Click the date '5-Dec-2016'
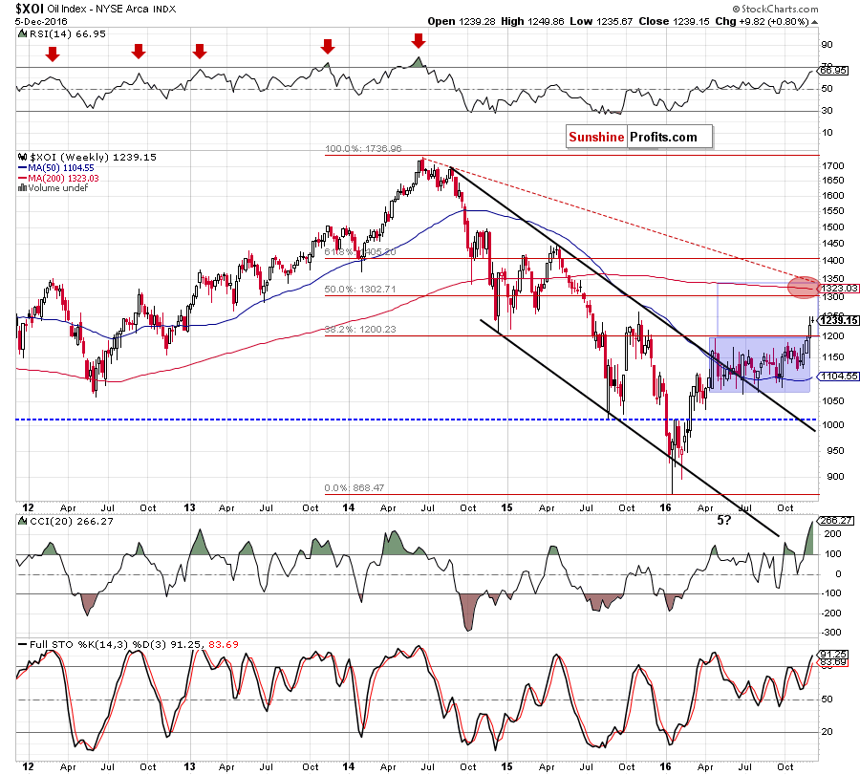This screenshot has width=860, height=775. [x=41, y=22]
